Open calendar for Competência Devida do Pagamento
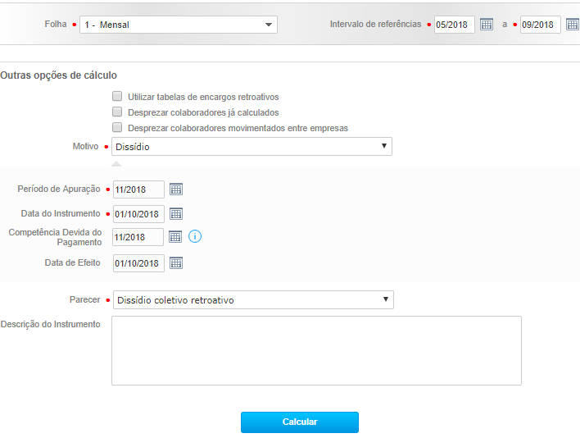Image resolution: width=580 pixels, height=438 pixels. coord(175,237)
